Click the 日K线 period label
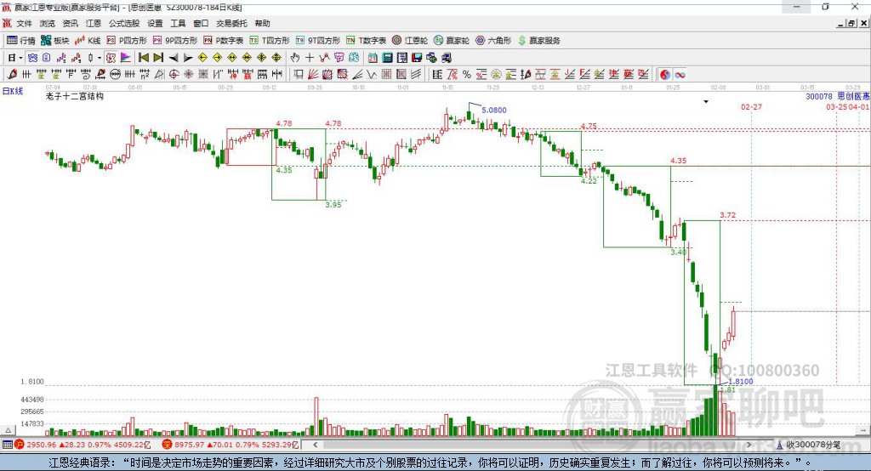 13,91
